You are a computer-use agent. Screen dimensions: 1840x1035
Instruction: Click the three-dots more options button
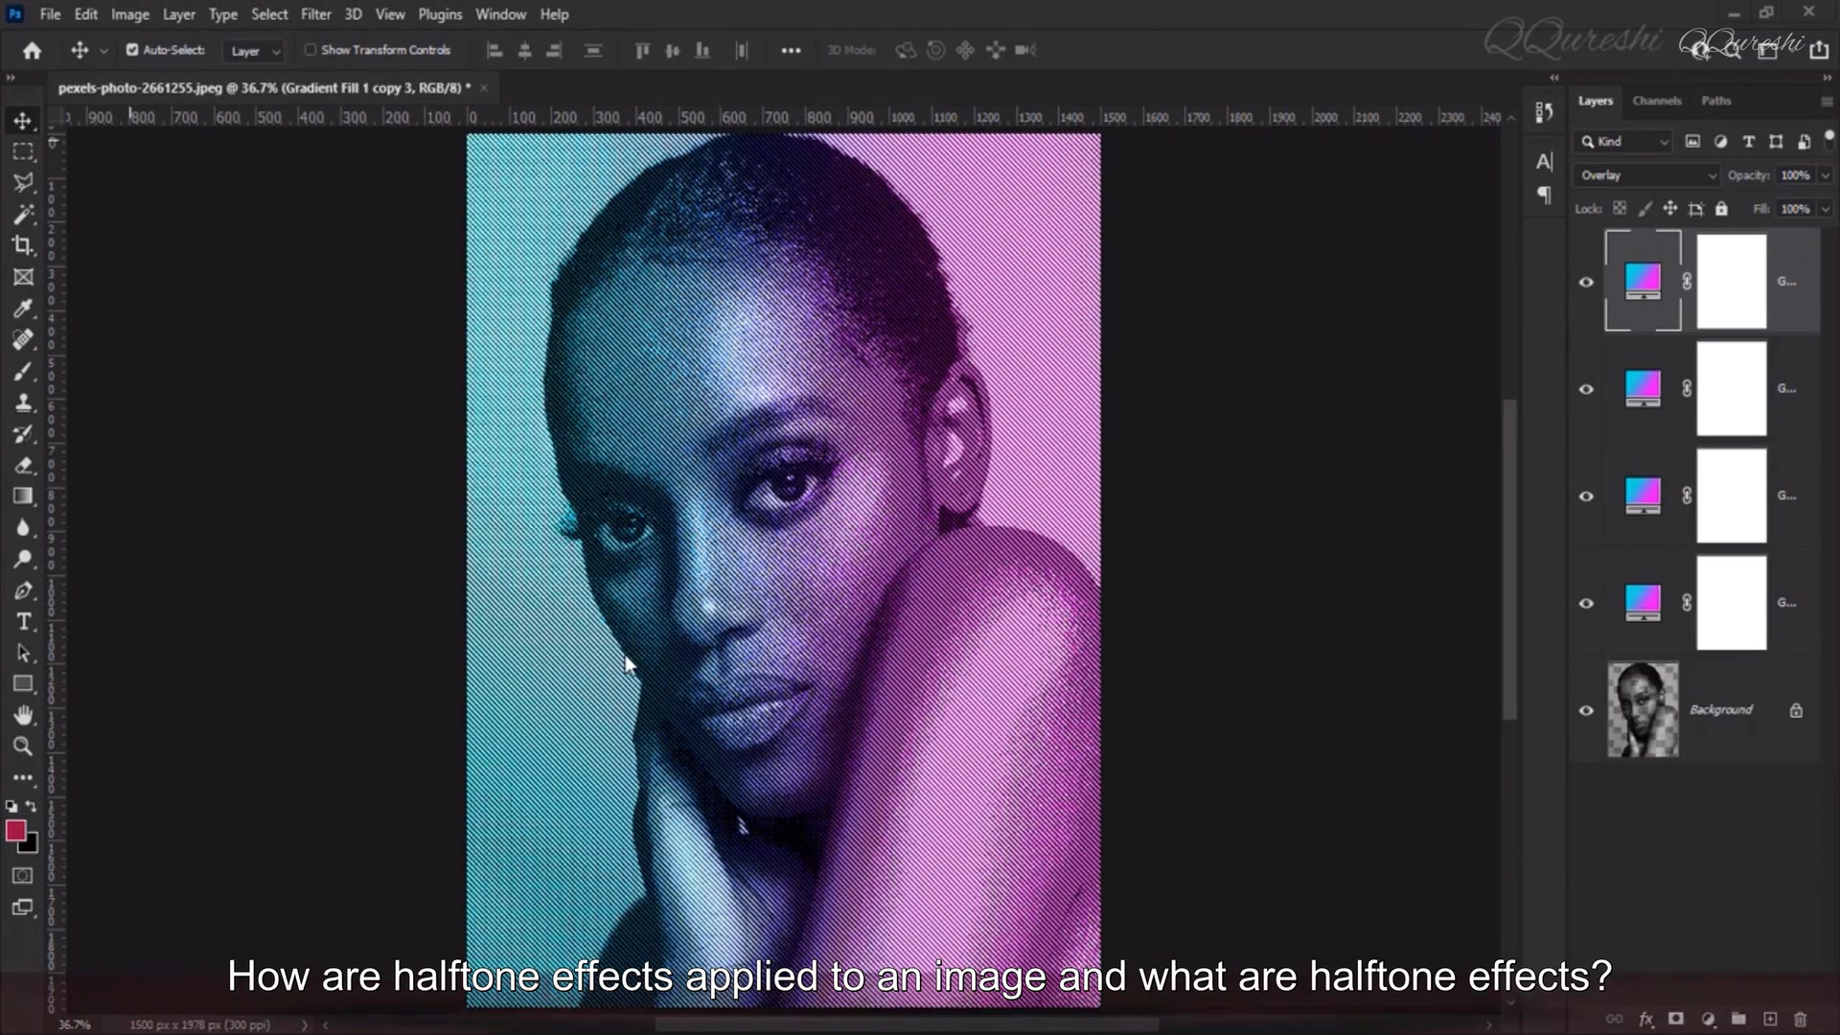(791, 51)
